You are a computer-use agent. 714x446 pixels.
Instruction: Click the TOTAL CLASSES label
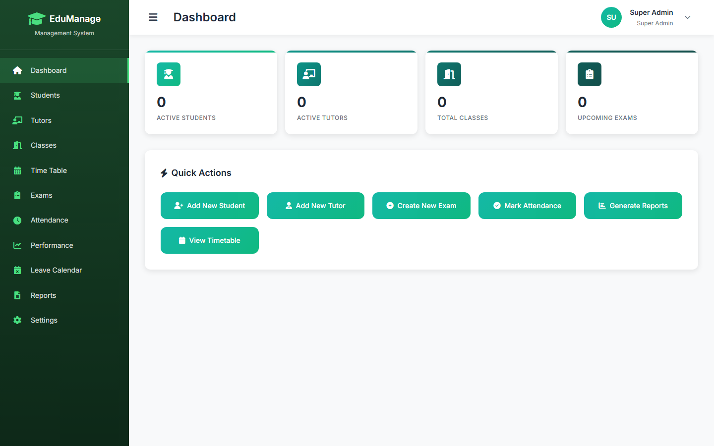tap(463, 118)
